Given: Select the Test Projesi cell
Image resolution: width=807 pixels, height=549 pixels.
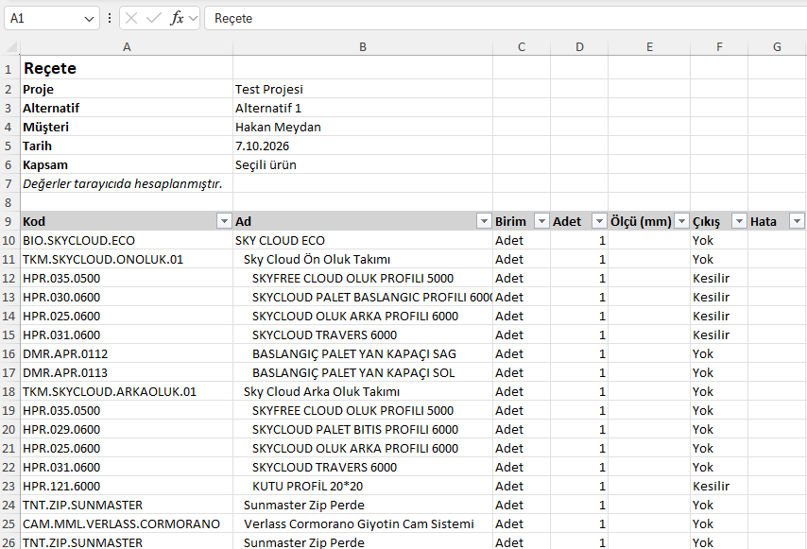Looking at the screenshot, I should (363, 89).
